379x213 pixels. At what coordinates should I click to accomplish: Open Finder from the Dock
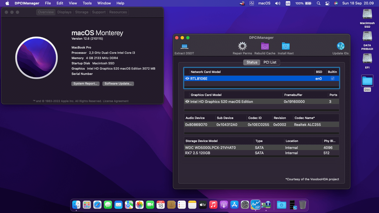[x=76, y=205]
